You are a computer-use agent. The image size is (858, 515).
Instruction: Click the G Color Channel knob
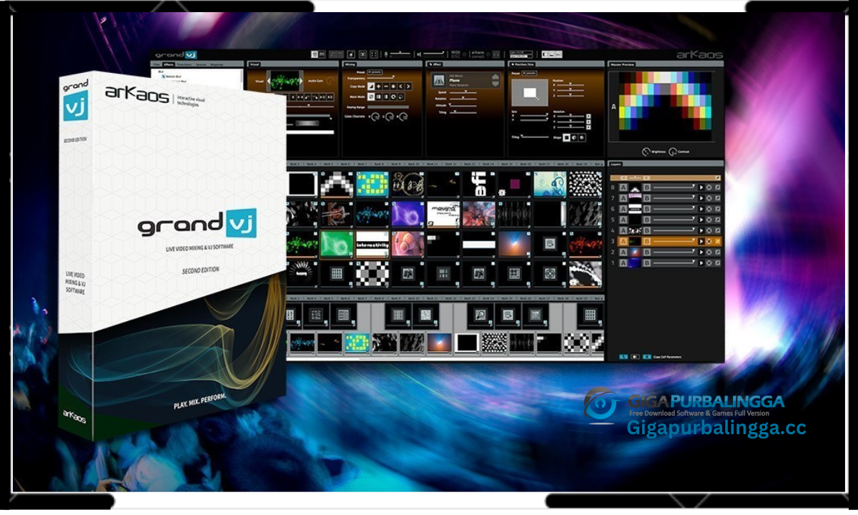tap(390, 117)
